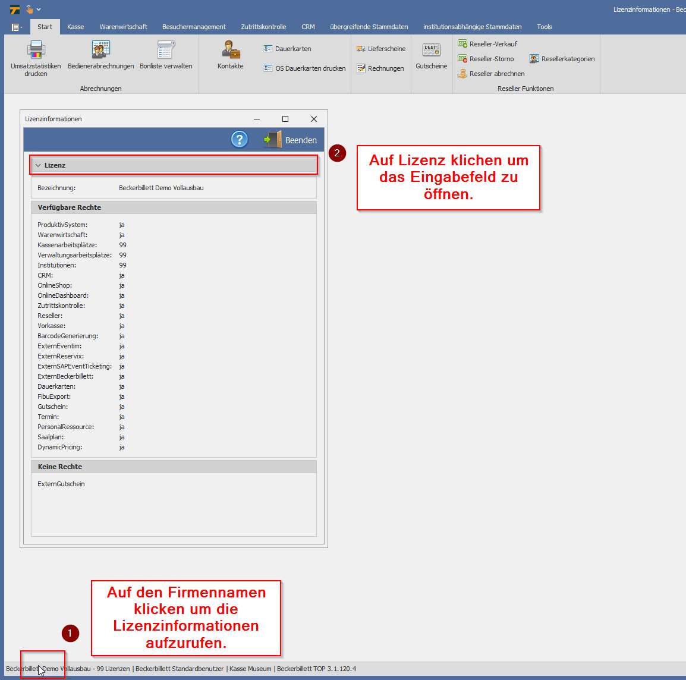Screen dimensions: 686x680
Task: Click the Dauerkarten icon
Action: pos(268,49)
